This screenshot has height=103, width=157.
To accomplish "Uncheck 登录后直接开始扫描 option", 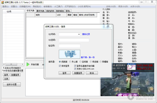I will click(75, 66).
